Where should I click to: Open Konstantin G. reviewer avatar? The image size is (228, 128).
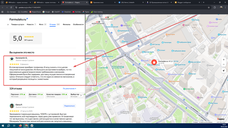pos(12,59)
